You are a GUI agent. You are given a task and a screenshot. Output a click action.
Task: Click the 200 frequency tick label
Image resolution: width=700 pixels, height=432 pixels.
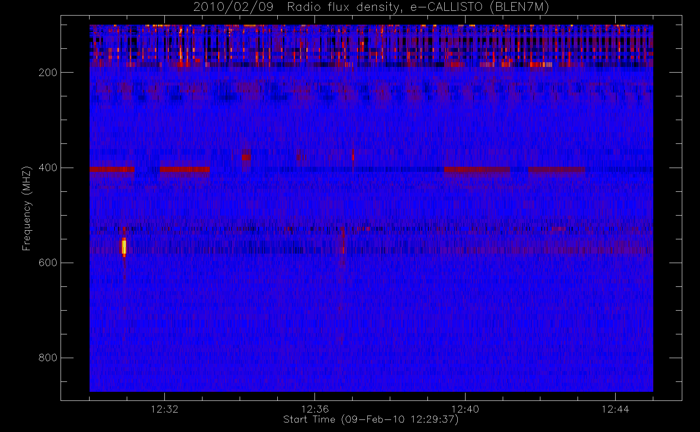[x=48, y=73]
